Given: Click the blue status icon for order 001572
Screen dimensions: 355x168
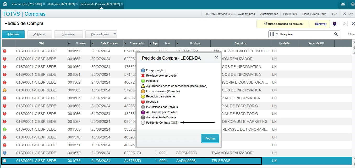Looking at the screenshot, I should pyautogui.click(x=4, y=153).
